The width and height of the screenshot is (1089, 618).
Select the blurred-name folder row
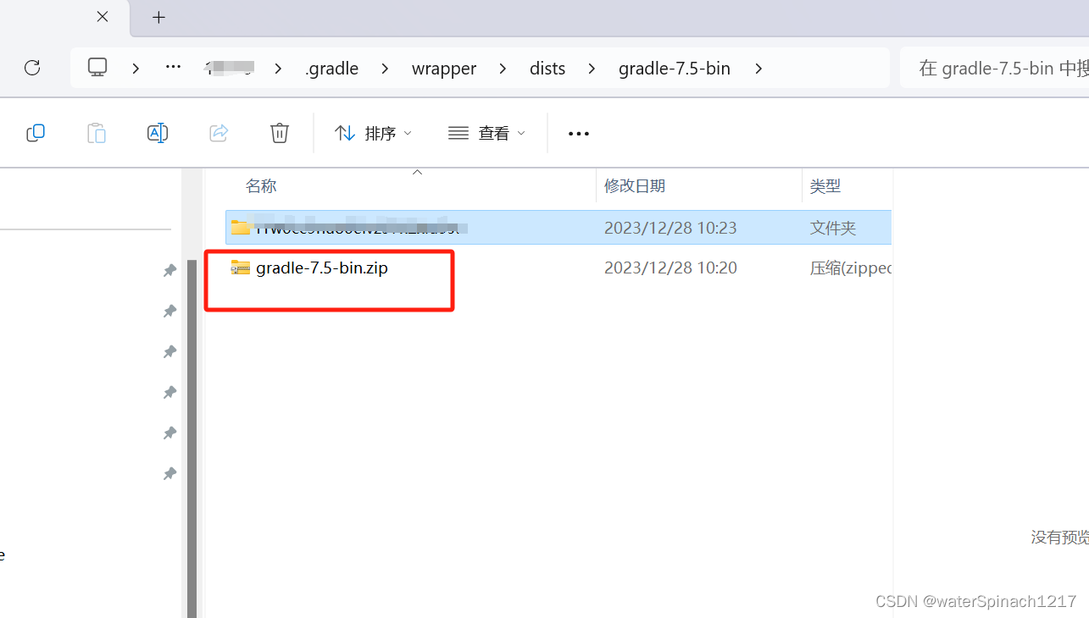tap(558, 228)
